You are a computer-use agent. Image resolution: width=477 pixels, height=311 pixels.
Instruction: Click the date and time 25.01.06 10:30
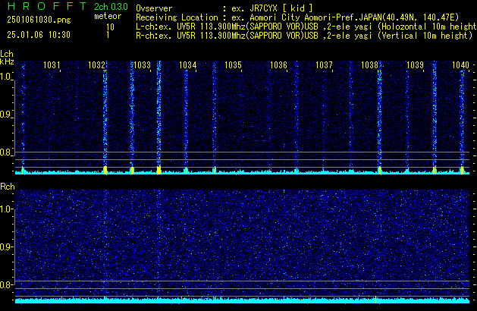click(39, 35)
